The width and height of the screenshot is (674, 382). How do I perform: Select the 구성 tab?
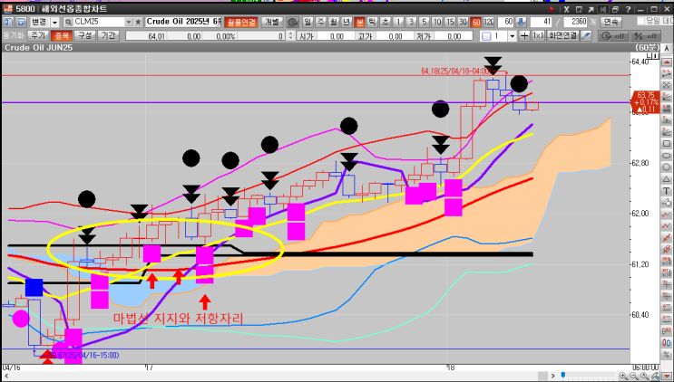tap(84, 35)
